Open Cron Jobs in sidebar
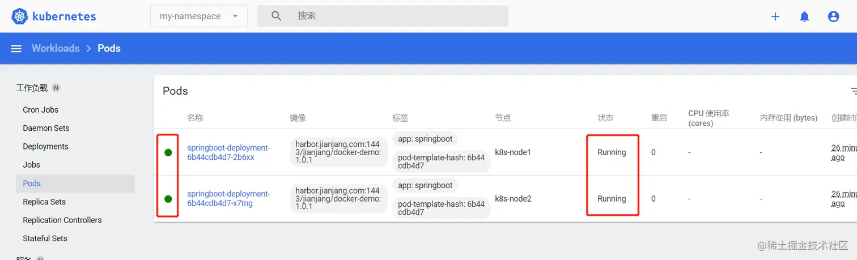 41,110
